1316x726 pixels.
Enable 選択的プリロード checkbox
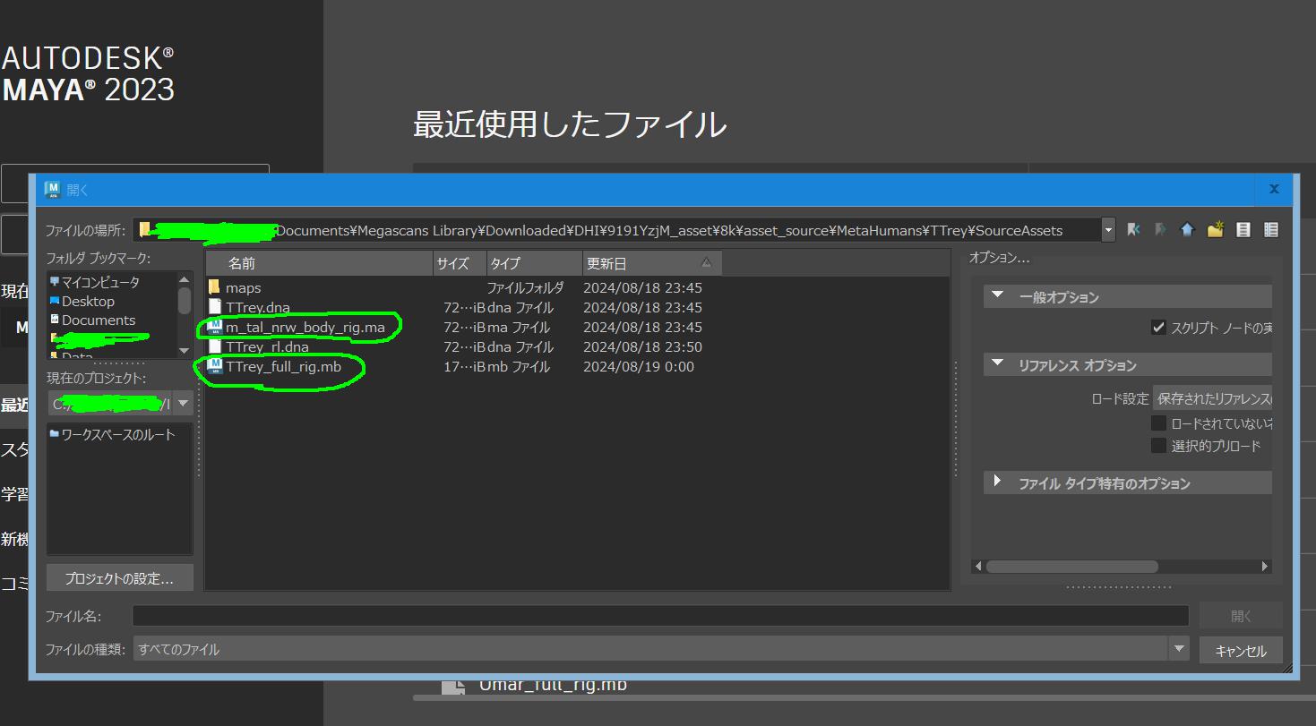pyautogui.click(x=1158, y=445)
